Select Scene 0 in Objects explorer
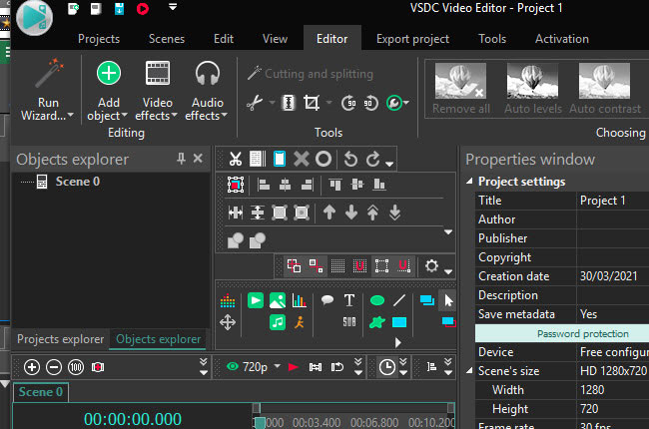The width and height of the screenshot is (649, 429). pyautogui.click(x=78, y=182)
